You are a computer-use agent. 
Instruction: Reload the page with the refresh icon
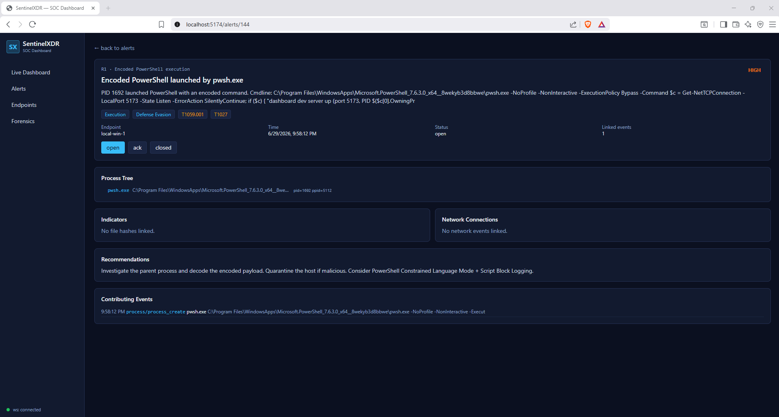(33, 24)
